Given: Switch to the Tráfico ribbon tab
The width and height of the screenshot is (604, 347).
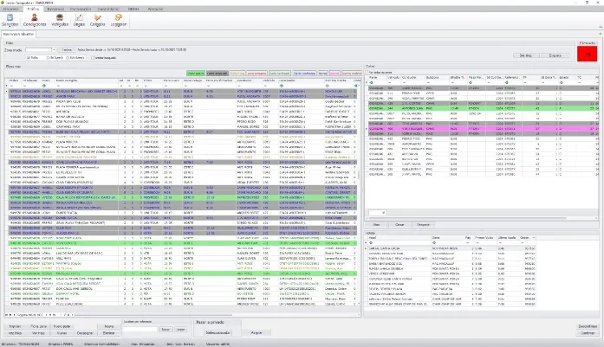Looking at the screenshot, I should tap(33, 9).
